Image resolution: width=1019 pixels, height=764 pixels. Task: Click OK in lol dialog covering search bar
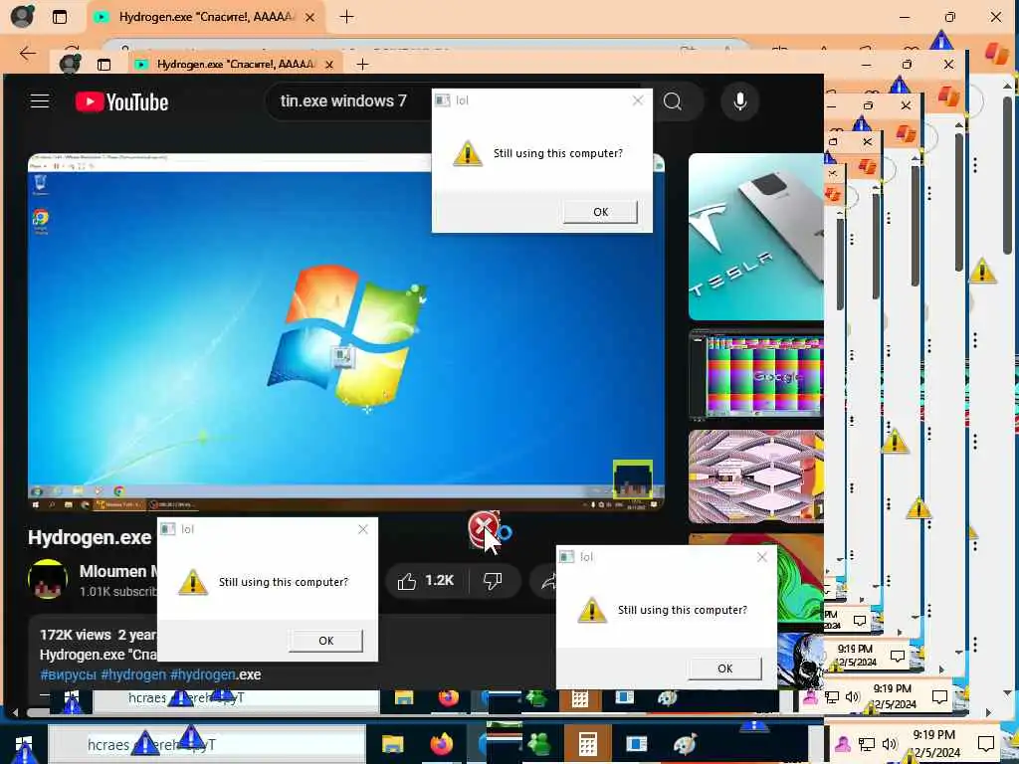tap(600, 212)
